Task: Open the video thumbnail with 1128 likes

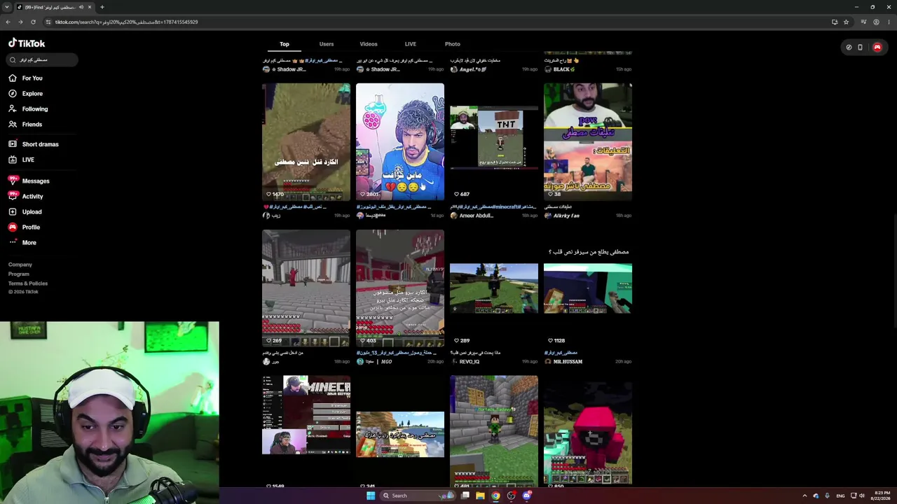Action: [x=588, y=288]
